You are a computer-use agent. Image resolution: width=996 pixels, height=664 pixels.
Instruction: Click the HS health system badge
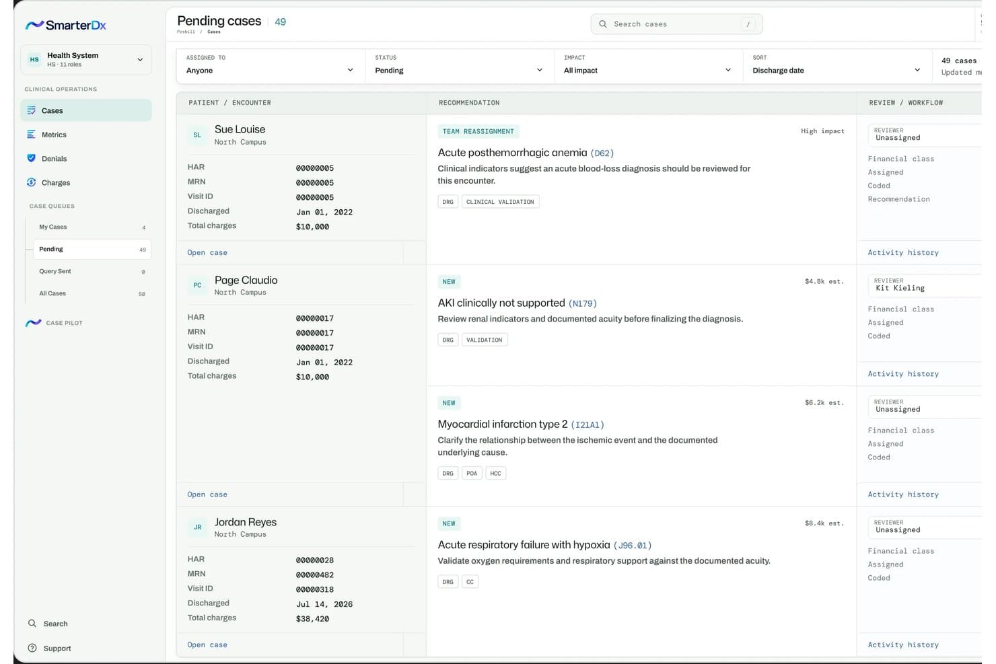coord(34,59)
